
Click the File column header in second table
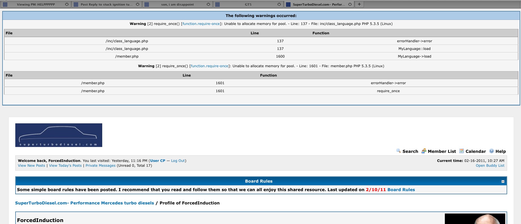(9, 75)
